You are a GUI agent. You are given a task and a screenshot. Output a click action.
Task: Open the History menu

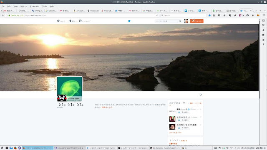coord(23,6)
